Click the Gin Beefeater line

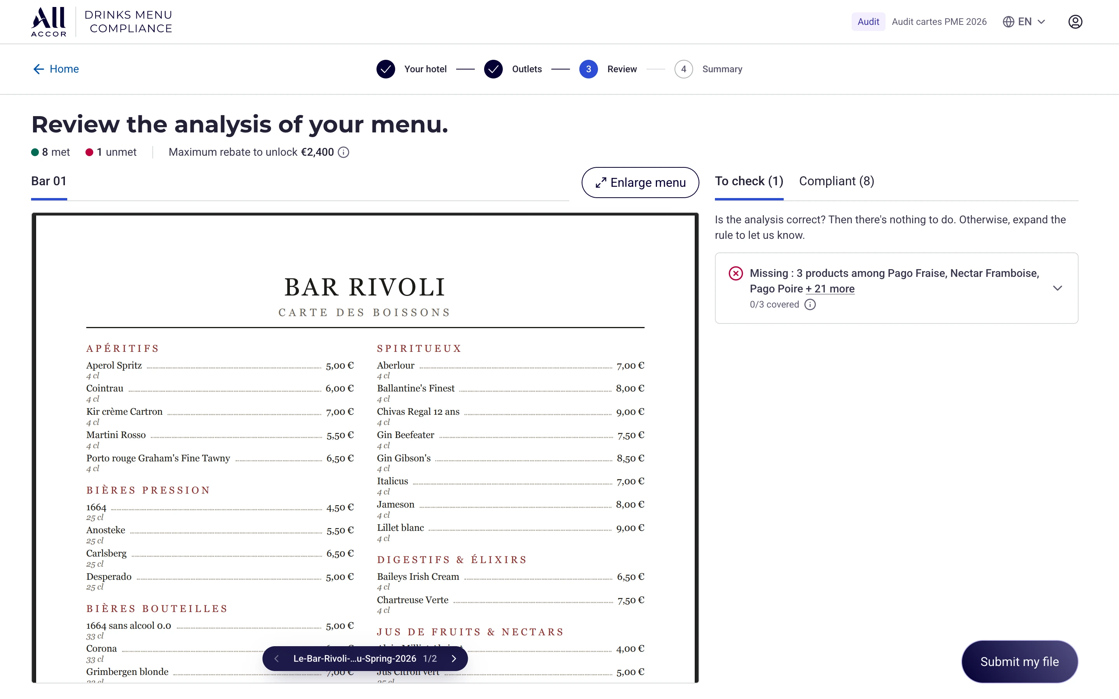pyautogui.click(x=511, y=435)
